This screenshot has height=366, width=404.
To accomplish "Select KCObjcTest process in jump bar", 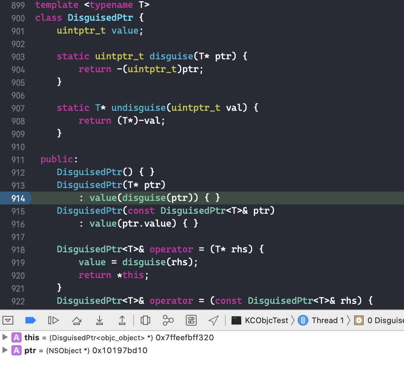I will (266, 320).
